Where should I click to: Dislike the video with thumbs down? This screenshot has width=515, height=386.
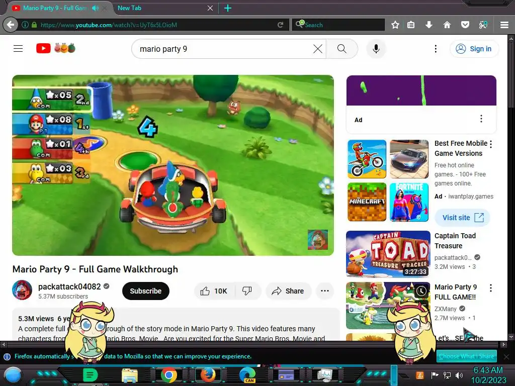pyautogui.click(x=247, y=291)
